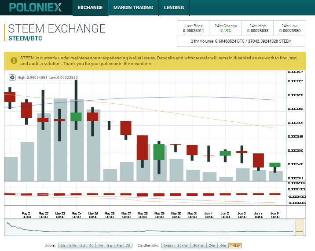315x251 pixels.
Task: Click the May 24 green candlestick
Action: click(76, 117)
